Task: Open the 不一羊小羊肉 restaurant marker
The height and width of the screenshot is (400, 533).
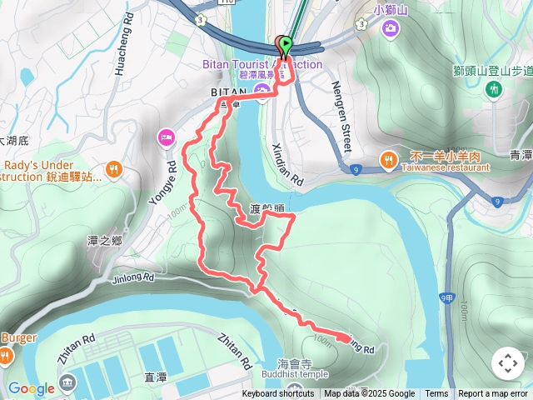Action: 389,161
